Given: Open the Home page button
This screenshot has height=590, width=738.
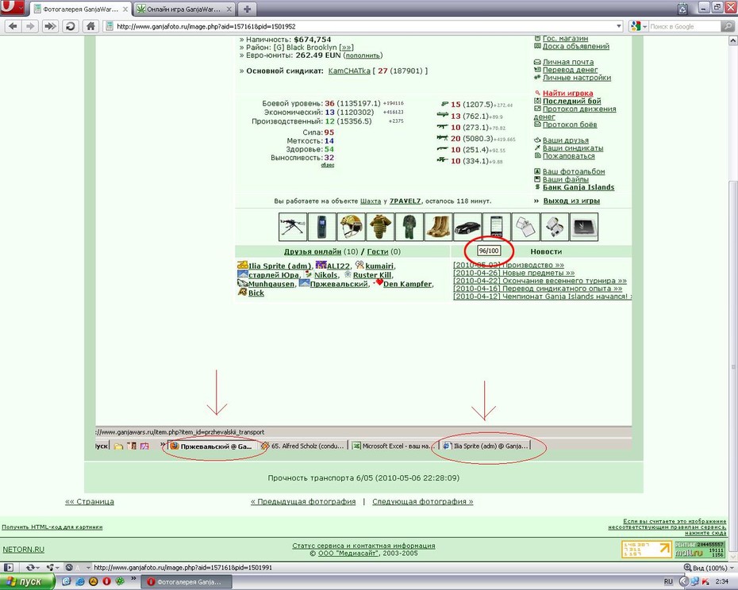Looking at the screenshot, I should [90, 26].
